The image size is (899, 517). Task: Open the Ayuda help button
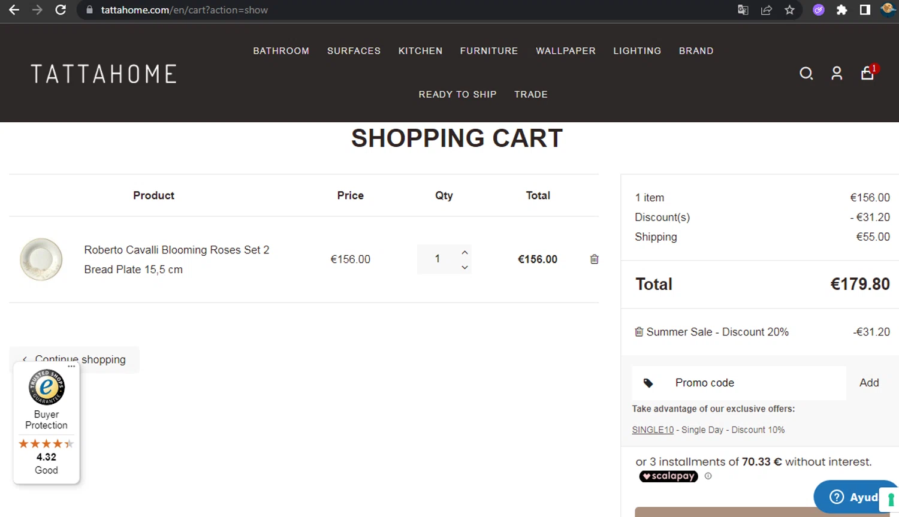pos(855,497)
